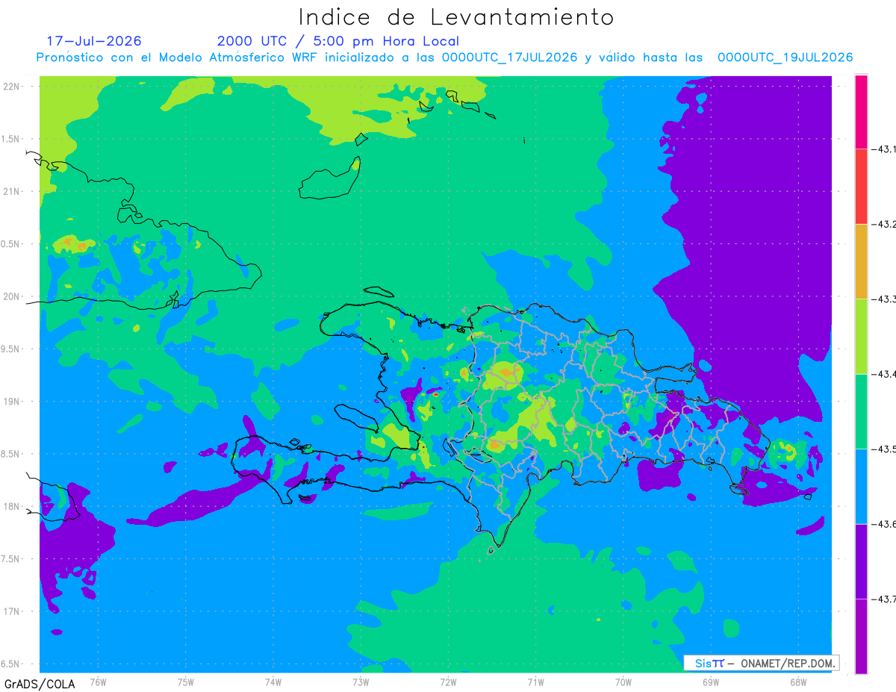Screen dimensions: 896x692
Task: Click the latitude label "20N"
Action: 11,296
